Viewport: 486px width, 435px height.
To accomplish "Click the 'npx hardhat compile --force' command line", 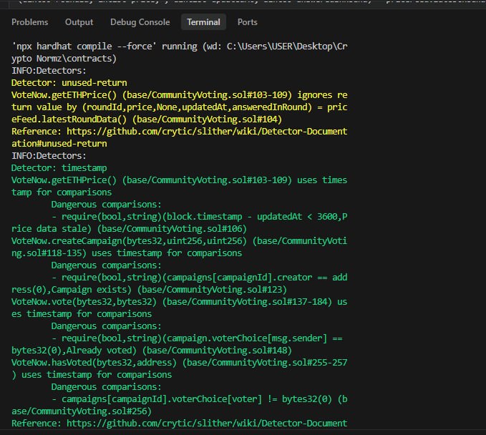I will [179, 47].
